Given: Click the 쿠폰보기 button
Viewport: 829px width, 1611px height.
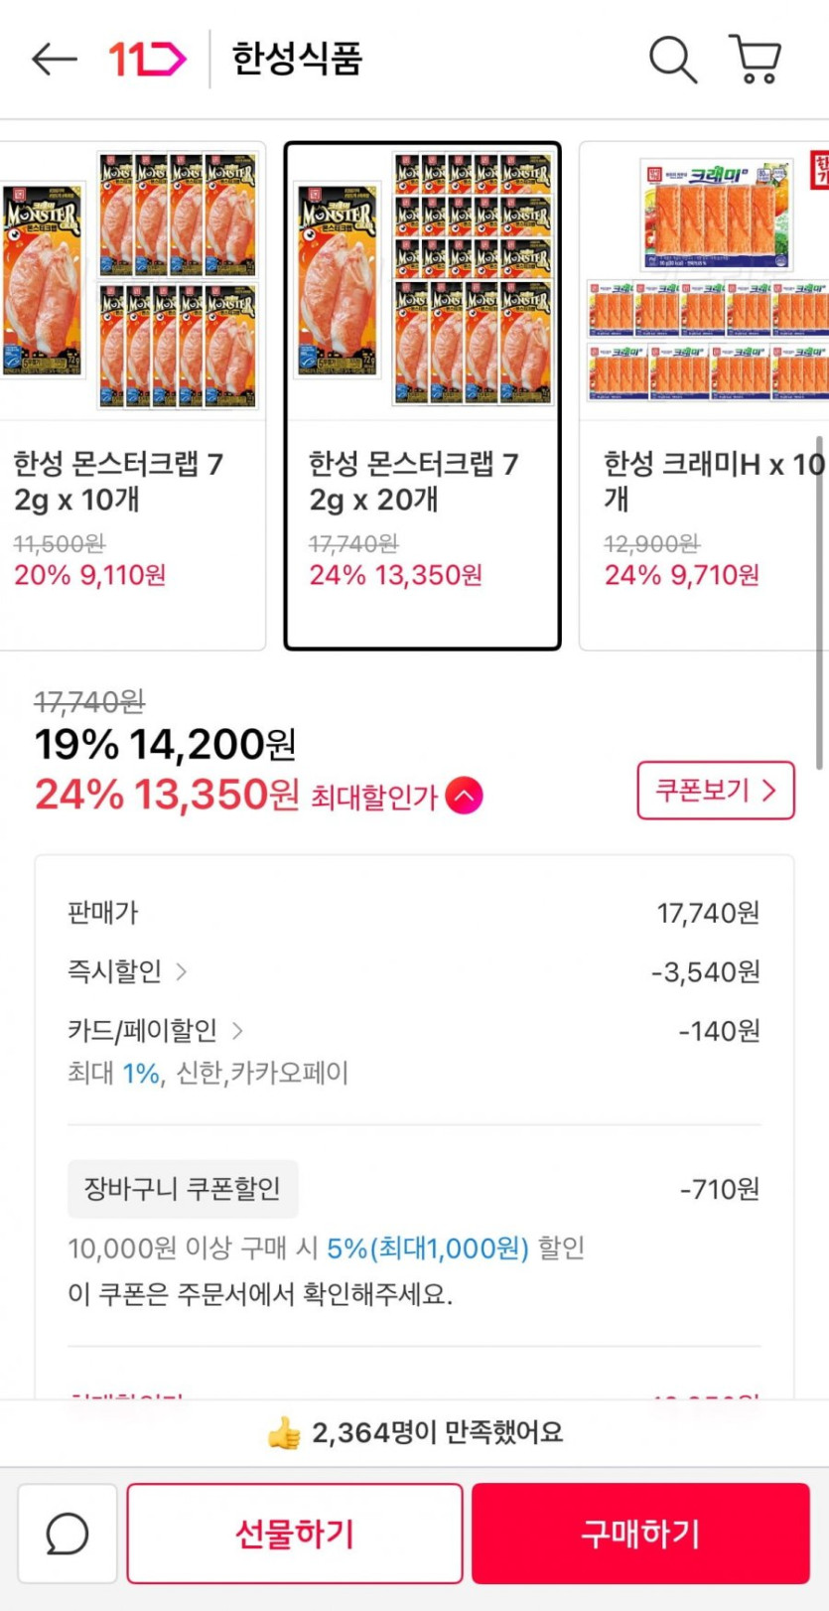Looking at the screenshot, I should click(715, 791).
